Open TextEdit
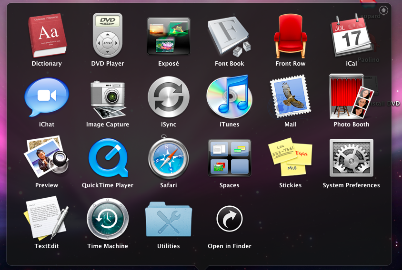 (46, 218)
